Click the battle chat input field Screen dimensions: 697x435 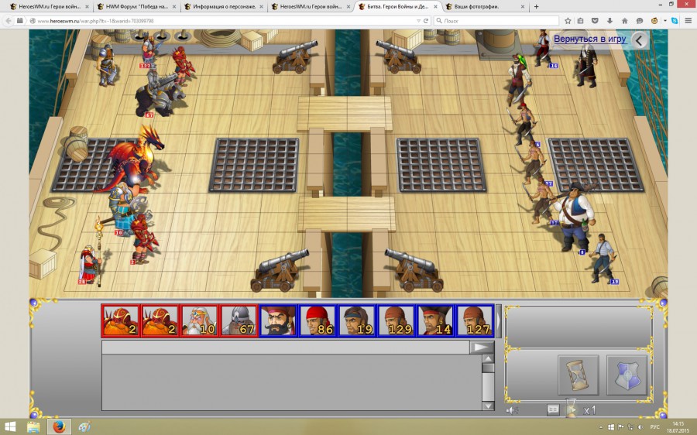coord(285,347)
